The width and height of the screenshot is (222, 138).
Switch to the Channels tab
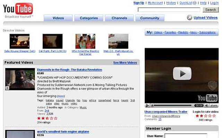pos(119,18)
